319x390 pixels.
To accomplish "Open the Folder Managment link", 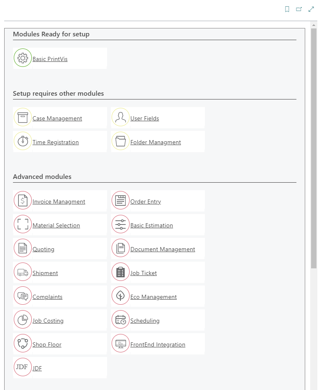I will (156, 142).
